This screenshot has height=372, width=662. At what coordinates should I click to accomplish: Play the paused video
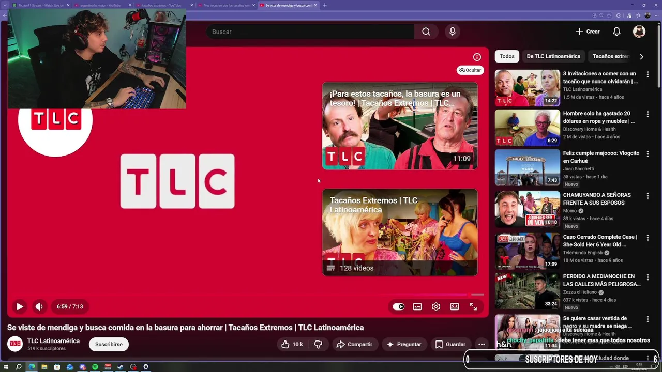(x=20, y=306)
